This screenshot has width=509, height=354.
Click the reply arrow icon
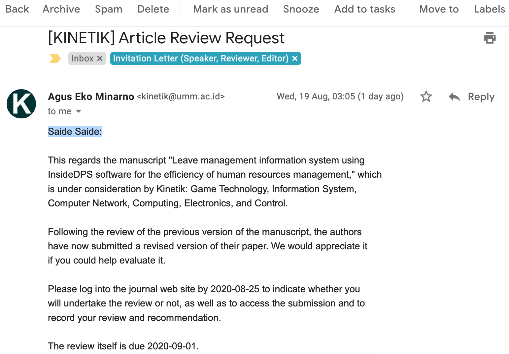(x=455, y=97)
